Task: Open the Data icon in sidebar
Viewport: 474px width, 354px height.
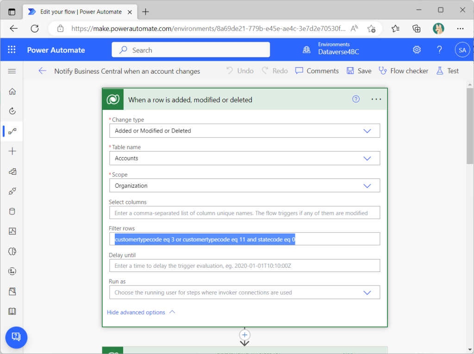Action: 12,211
